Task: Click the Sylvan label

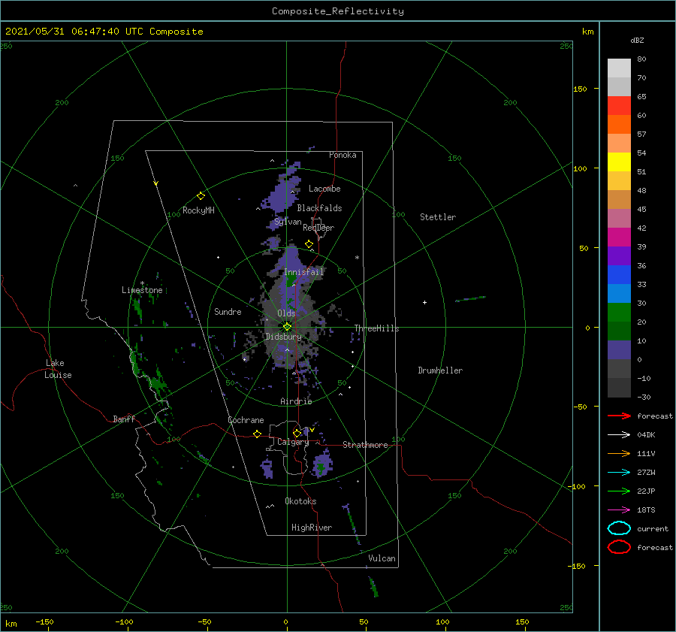Action: (x=288, y=222)
